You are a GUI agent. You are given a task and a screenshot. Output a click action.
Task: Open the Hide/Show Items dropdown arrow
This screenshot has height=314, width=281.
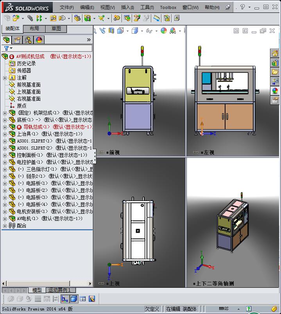pyautogui.click(x=156, y=31)
